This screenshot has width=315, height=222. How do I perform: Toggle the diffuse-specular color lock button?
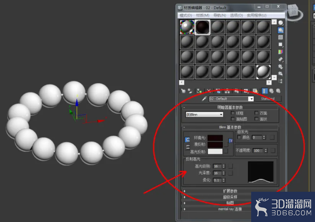click(187, 147)
